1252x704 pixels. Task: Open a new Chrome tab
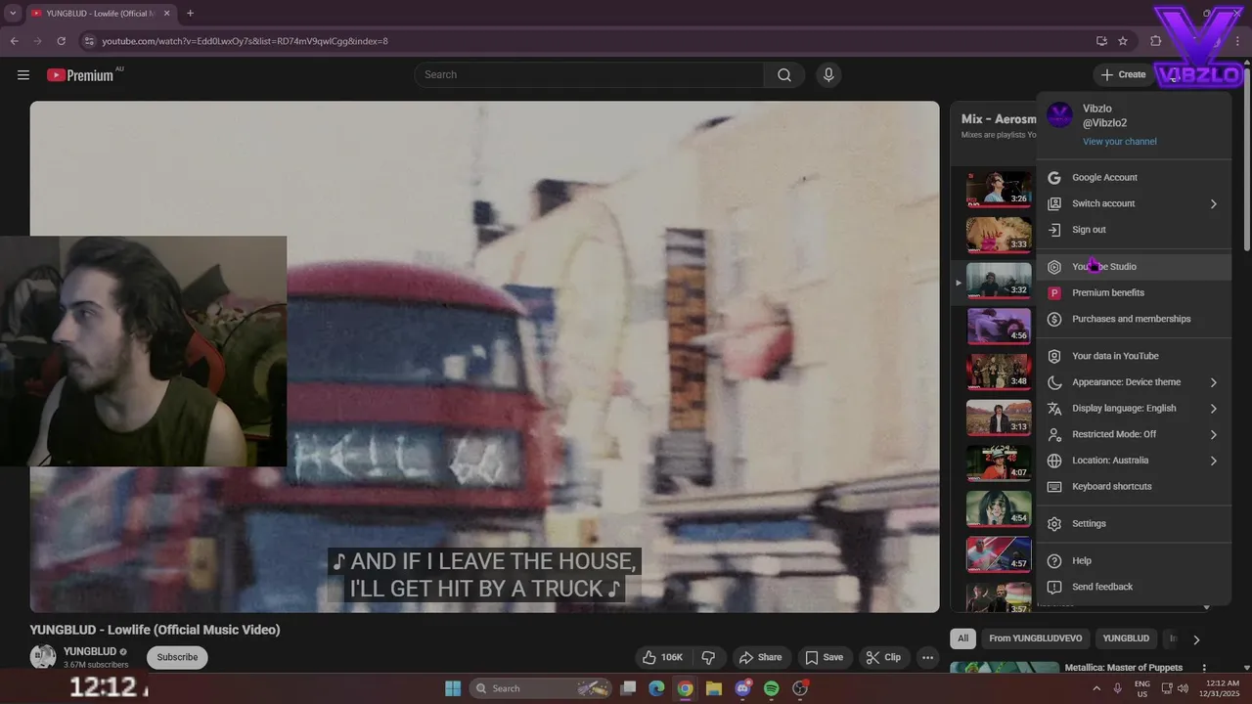pyautogui.click(x=190, y=14)
